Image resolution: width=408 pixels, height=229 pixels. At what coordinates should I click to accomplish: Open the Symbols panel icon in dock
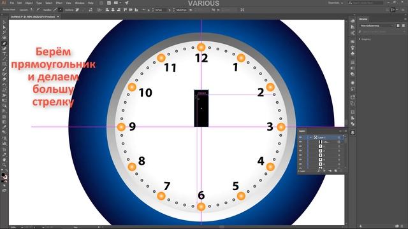(353, 53)
